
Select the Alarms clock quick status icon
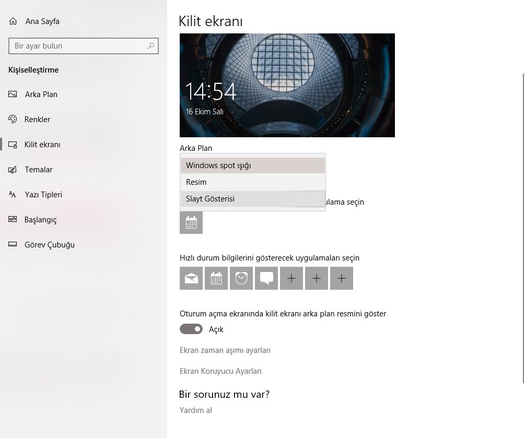point(241,278)
